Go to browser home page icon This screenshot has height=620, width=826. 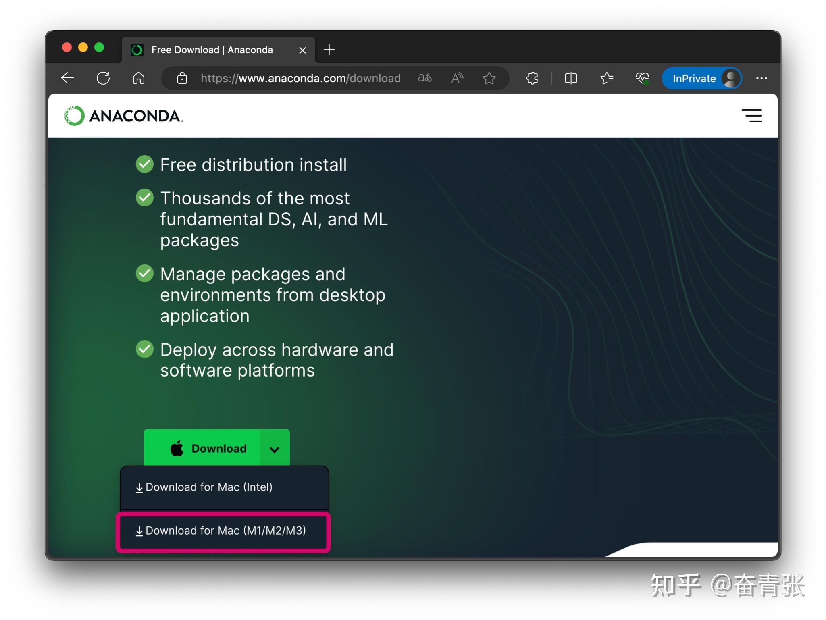tap(138, 78)
